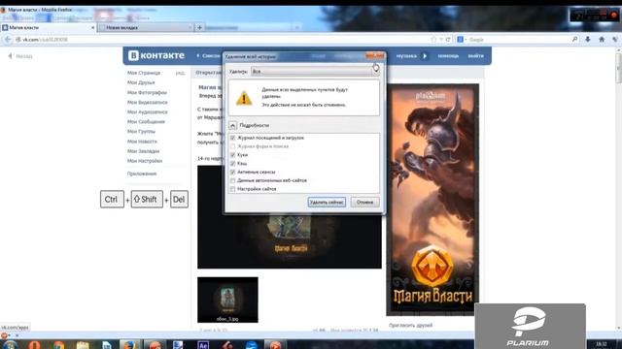Open 'Мои Сообщения' in VK sidebar

[x=146, y=122]
